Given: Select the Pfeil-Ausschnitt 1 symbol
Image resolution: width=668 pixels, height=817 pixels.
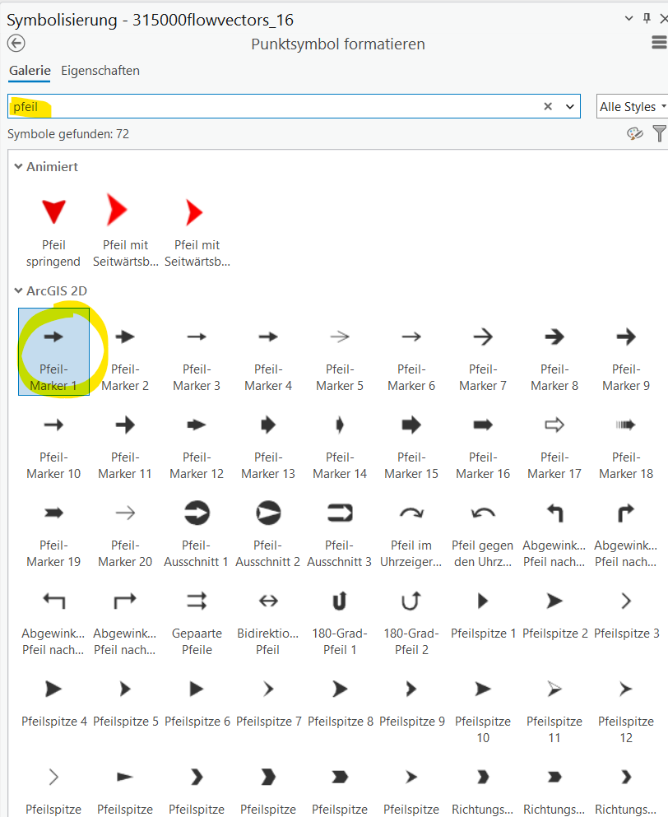Looking at the screenshot, I should [x=197, y=528].
